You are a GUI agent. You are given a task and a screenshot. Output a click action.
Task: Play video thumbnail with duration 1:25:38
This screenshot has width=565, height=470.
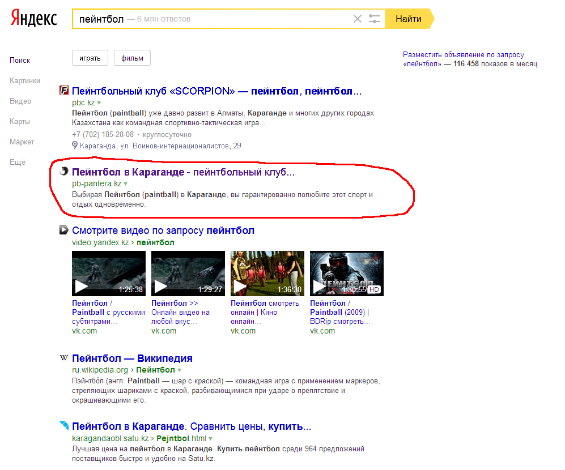coord(109,274)
